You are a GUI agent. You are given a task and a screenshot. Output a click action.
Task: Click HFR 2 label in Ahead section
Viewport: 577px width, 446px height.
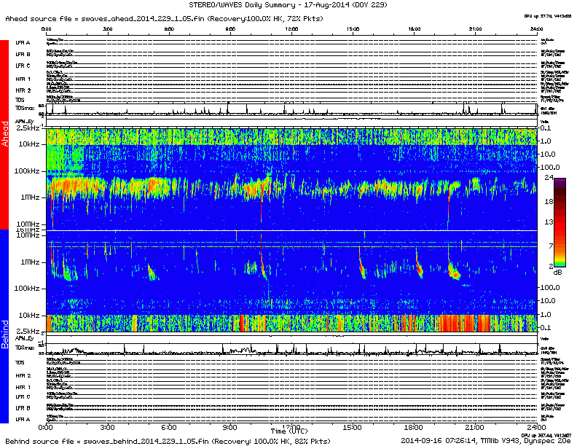point(23,90)
